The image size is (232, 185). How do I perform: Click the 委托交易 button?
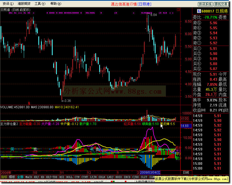coord(221,4)
